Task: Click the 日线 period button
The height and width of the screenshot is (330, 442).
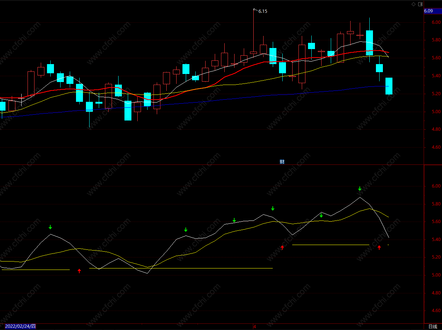Action: click(x=433, y=326)
